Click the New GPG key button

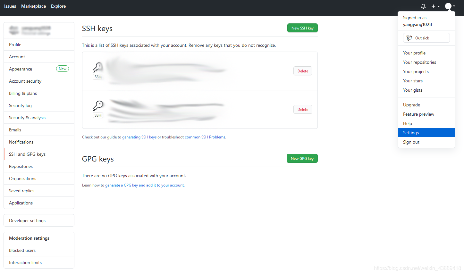[x=302, y=158]
